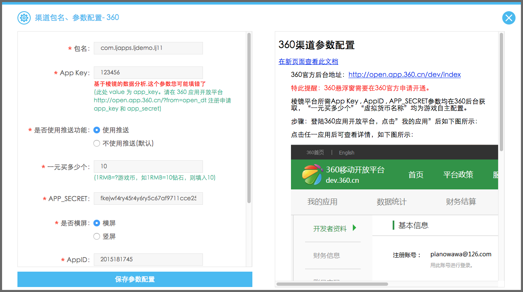Click English language link
The width and height of the screenshot is (523, 292).
pos(347,152)
